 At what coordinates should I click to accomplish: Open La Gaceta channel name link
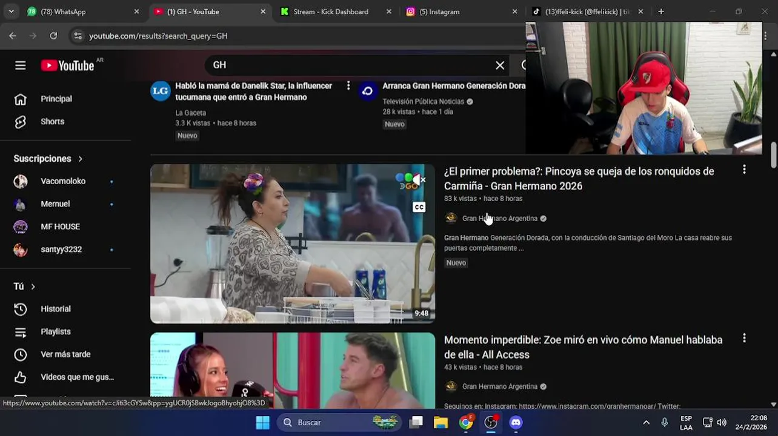(x=190, y=113)
